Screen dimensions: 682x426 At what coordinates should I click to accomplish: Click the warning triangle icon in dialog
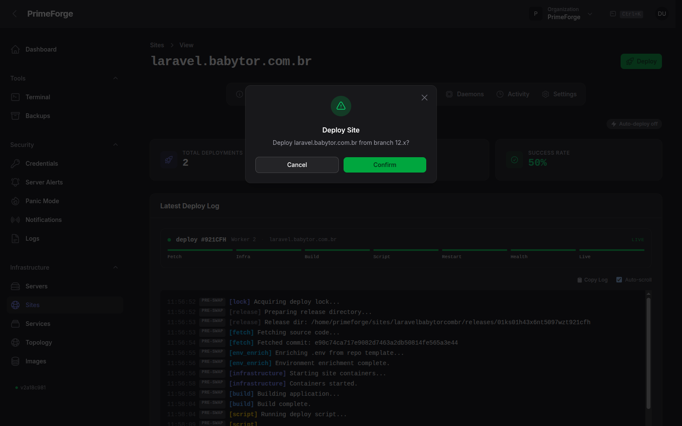click(x=341, y=106)
